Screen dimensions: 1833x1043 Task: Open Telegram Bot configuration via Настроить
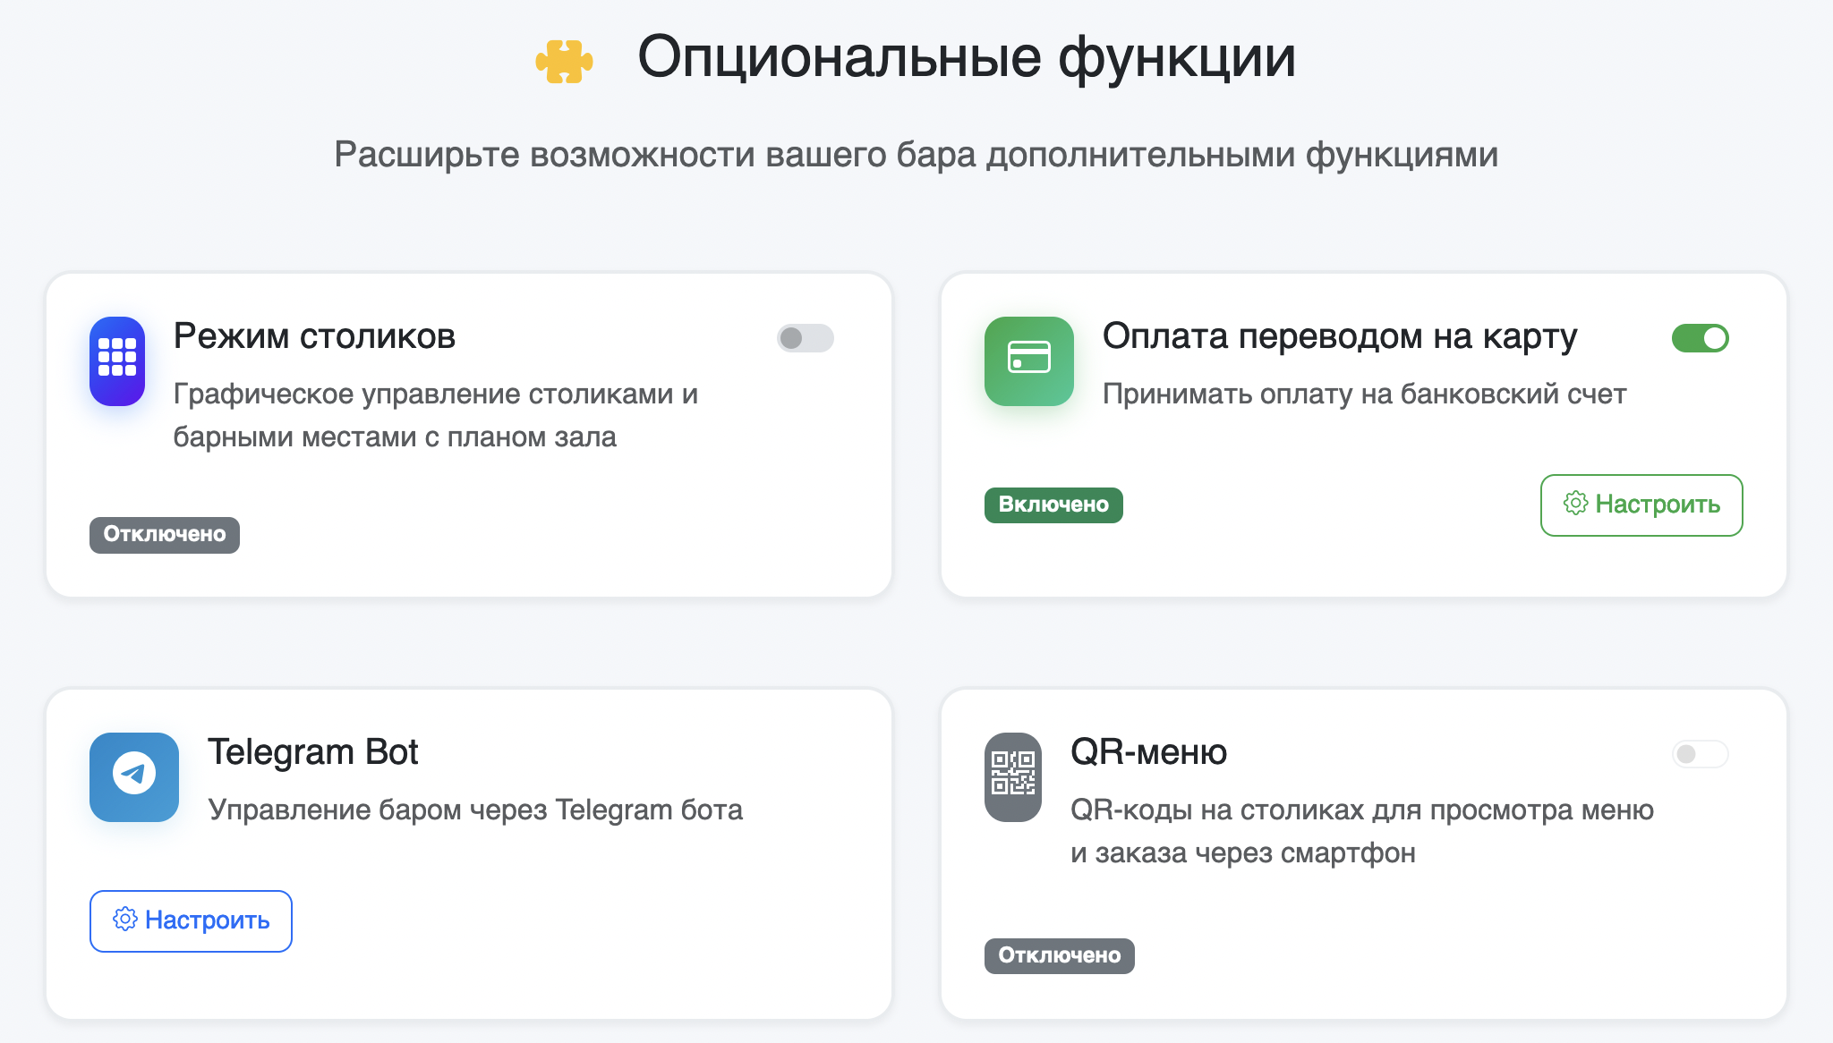pos(191,920)
